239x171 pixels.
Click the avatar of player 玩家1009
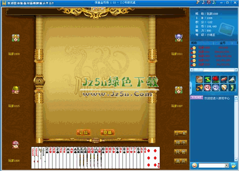click(16, 38)
